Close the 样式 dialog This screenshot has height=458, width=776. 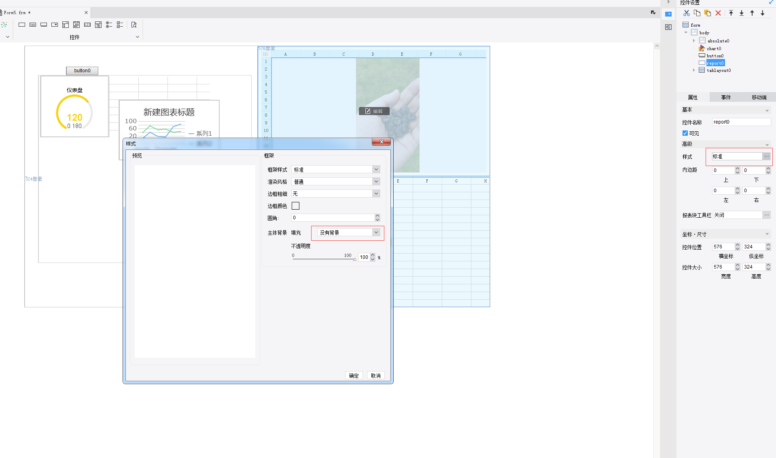pos(381,142)
